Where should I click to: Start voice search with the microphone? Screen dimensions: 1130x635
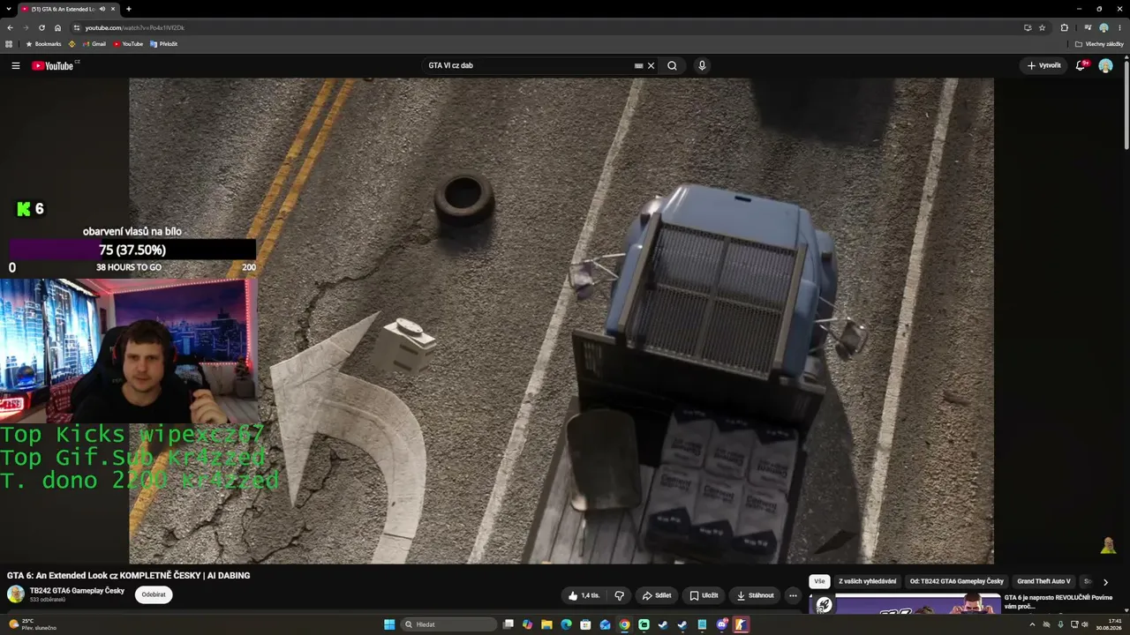click(702, 65)
